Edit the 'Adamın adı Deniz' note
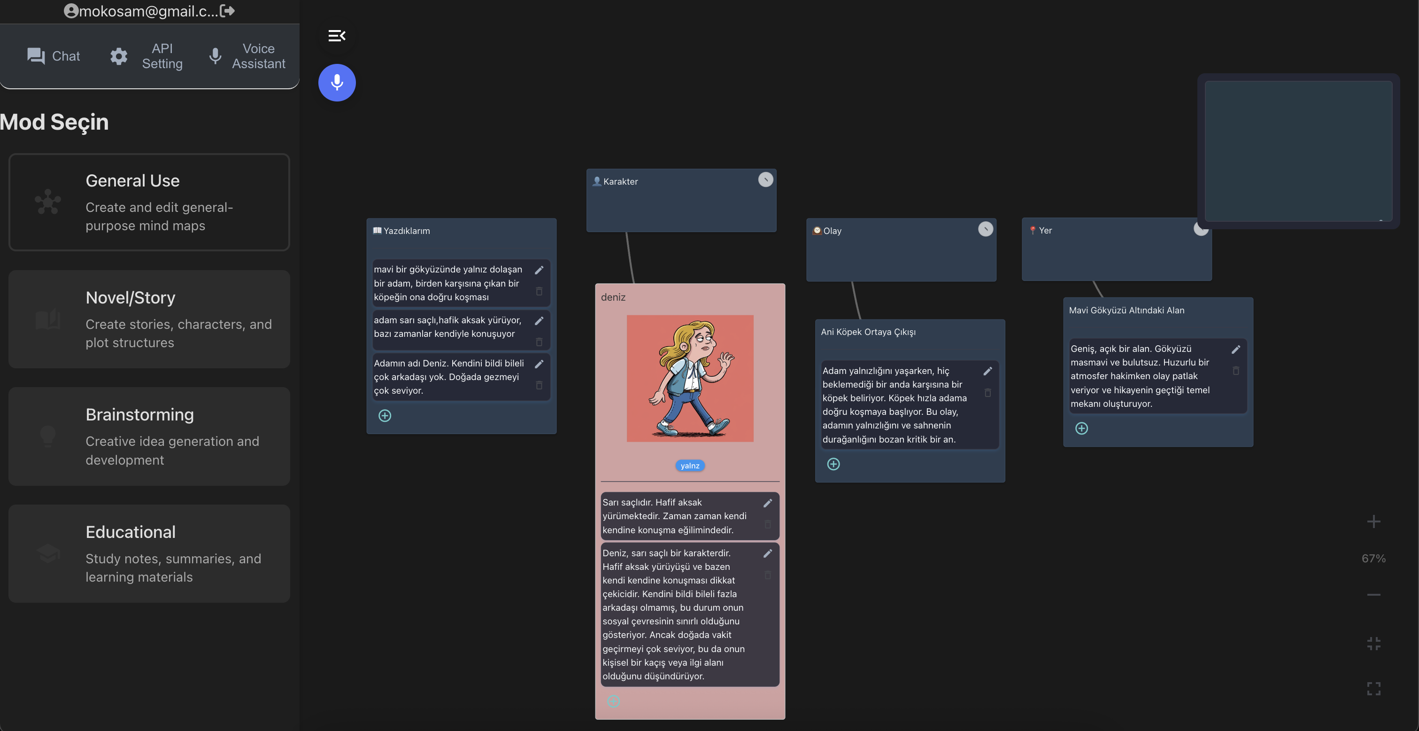Screen dimensions: 1419x731 tap(540, 364)
